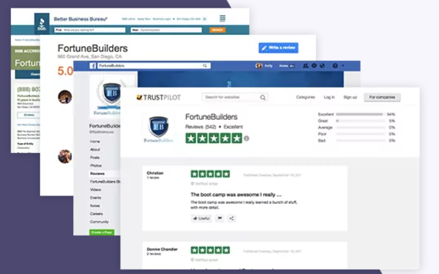Viewport: 439px width, 274px height.
Task: Click second reviewer avatar on Yelp page
Action: pyautogui.click(x=65, y=156)
